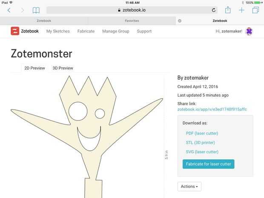
Task: Open the zotebook.io share link
Action: pos(212,109)
